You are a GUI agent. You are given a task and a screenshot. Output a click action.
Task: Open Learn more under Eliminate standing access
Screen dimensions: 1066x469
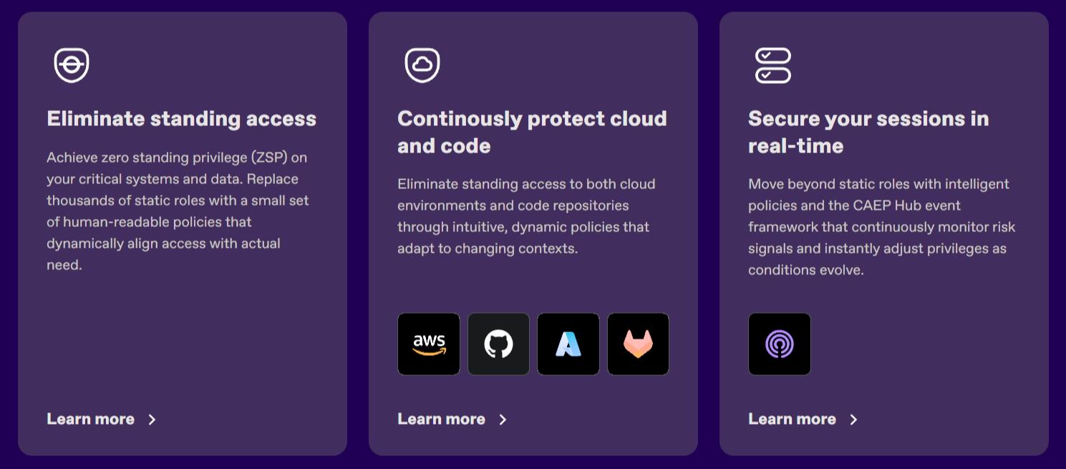91,419
